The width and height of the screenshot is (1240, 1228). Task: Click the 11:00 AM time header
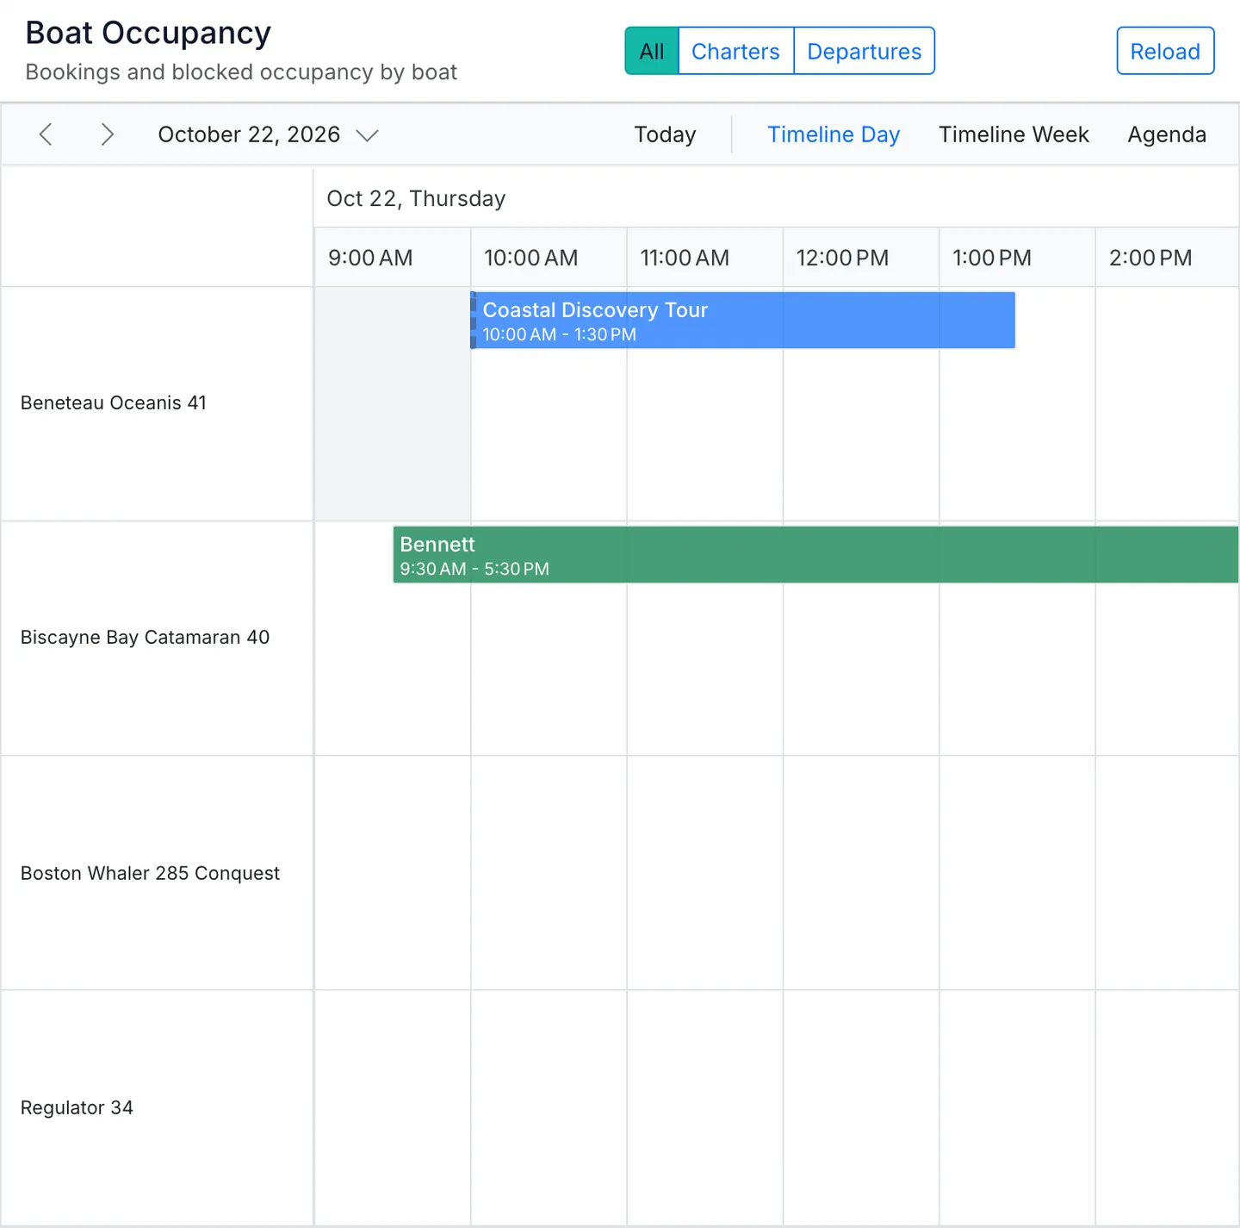(x=704, y=258)
